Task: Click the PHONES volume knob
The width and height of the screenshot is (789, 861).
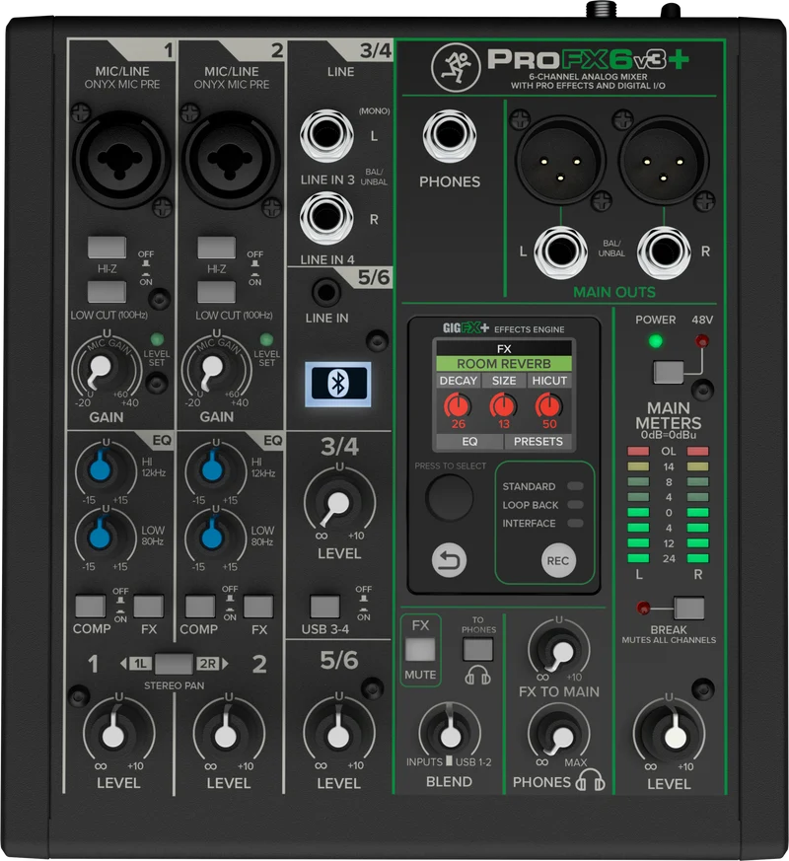Action: tap(560, 737)
